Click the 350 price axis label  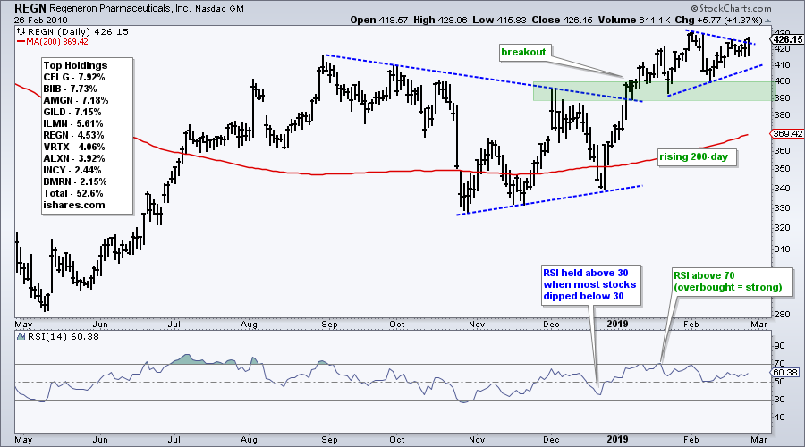tap(784, 169)
